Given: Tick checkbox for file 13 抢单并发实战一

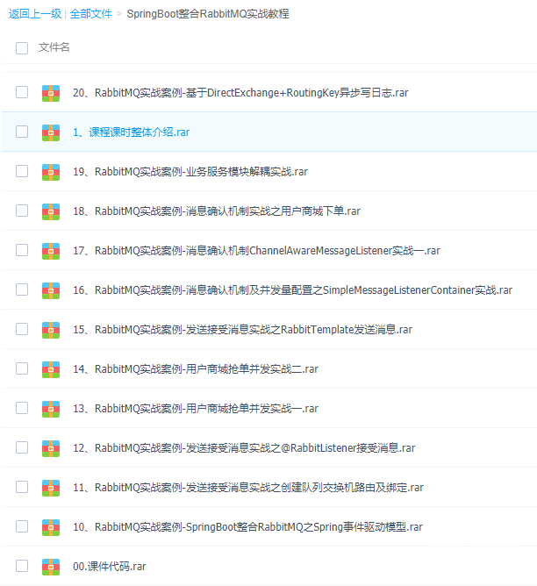Looking at the screenshot, I should coord(22,408).
